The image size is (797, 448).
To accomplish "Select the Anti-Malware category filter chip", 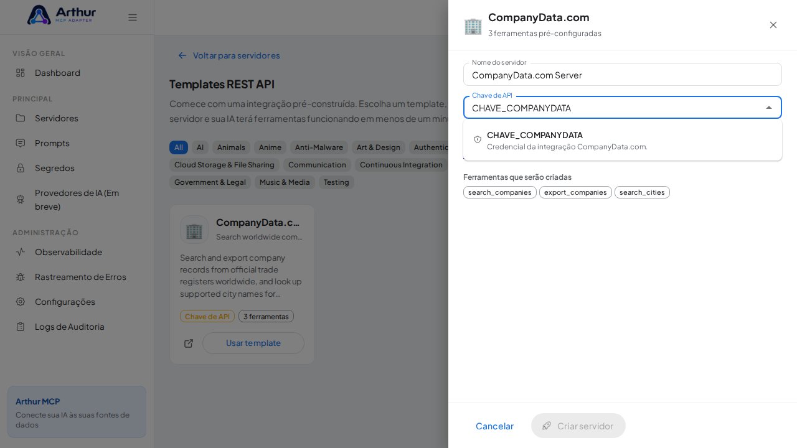I will point(319,147).
